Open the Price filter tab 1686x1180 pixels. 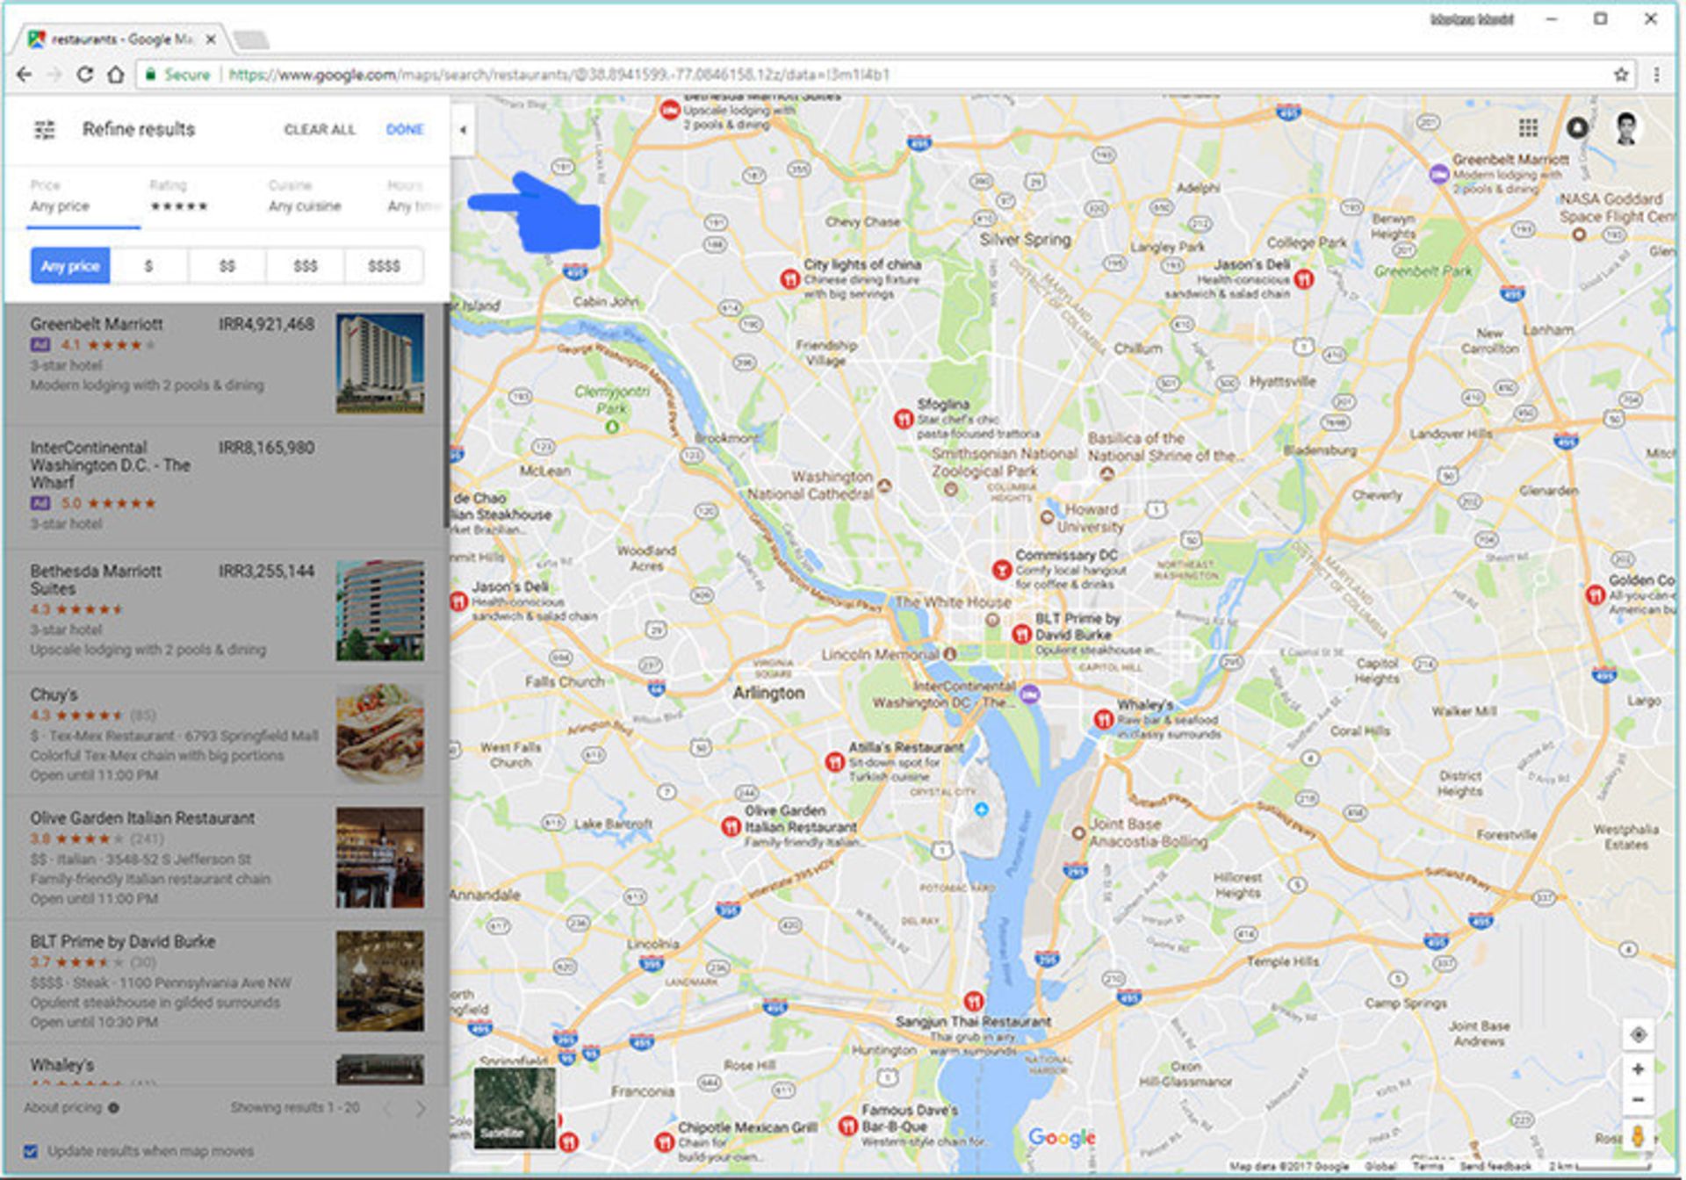[x=83, y=197]
